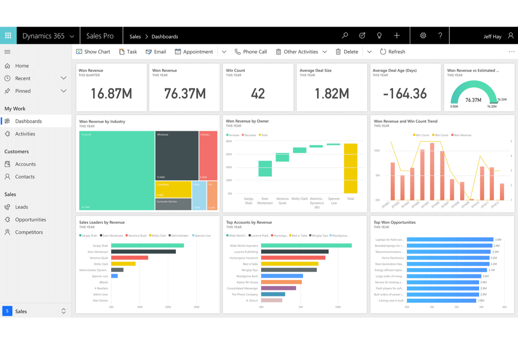Select Accounts in the sidebar
The height and width of the screenshot is (345, 518).
click(25, 164)
